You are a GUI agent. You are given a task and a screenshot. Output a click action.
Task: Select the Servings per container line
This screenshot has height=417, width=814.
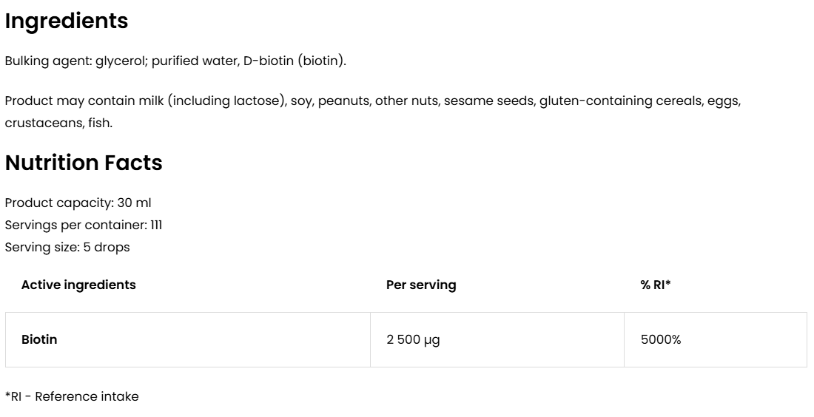83,225
